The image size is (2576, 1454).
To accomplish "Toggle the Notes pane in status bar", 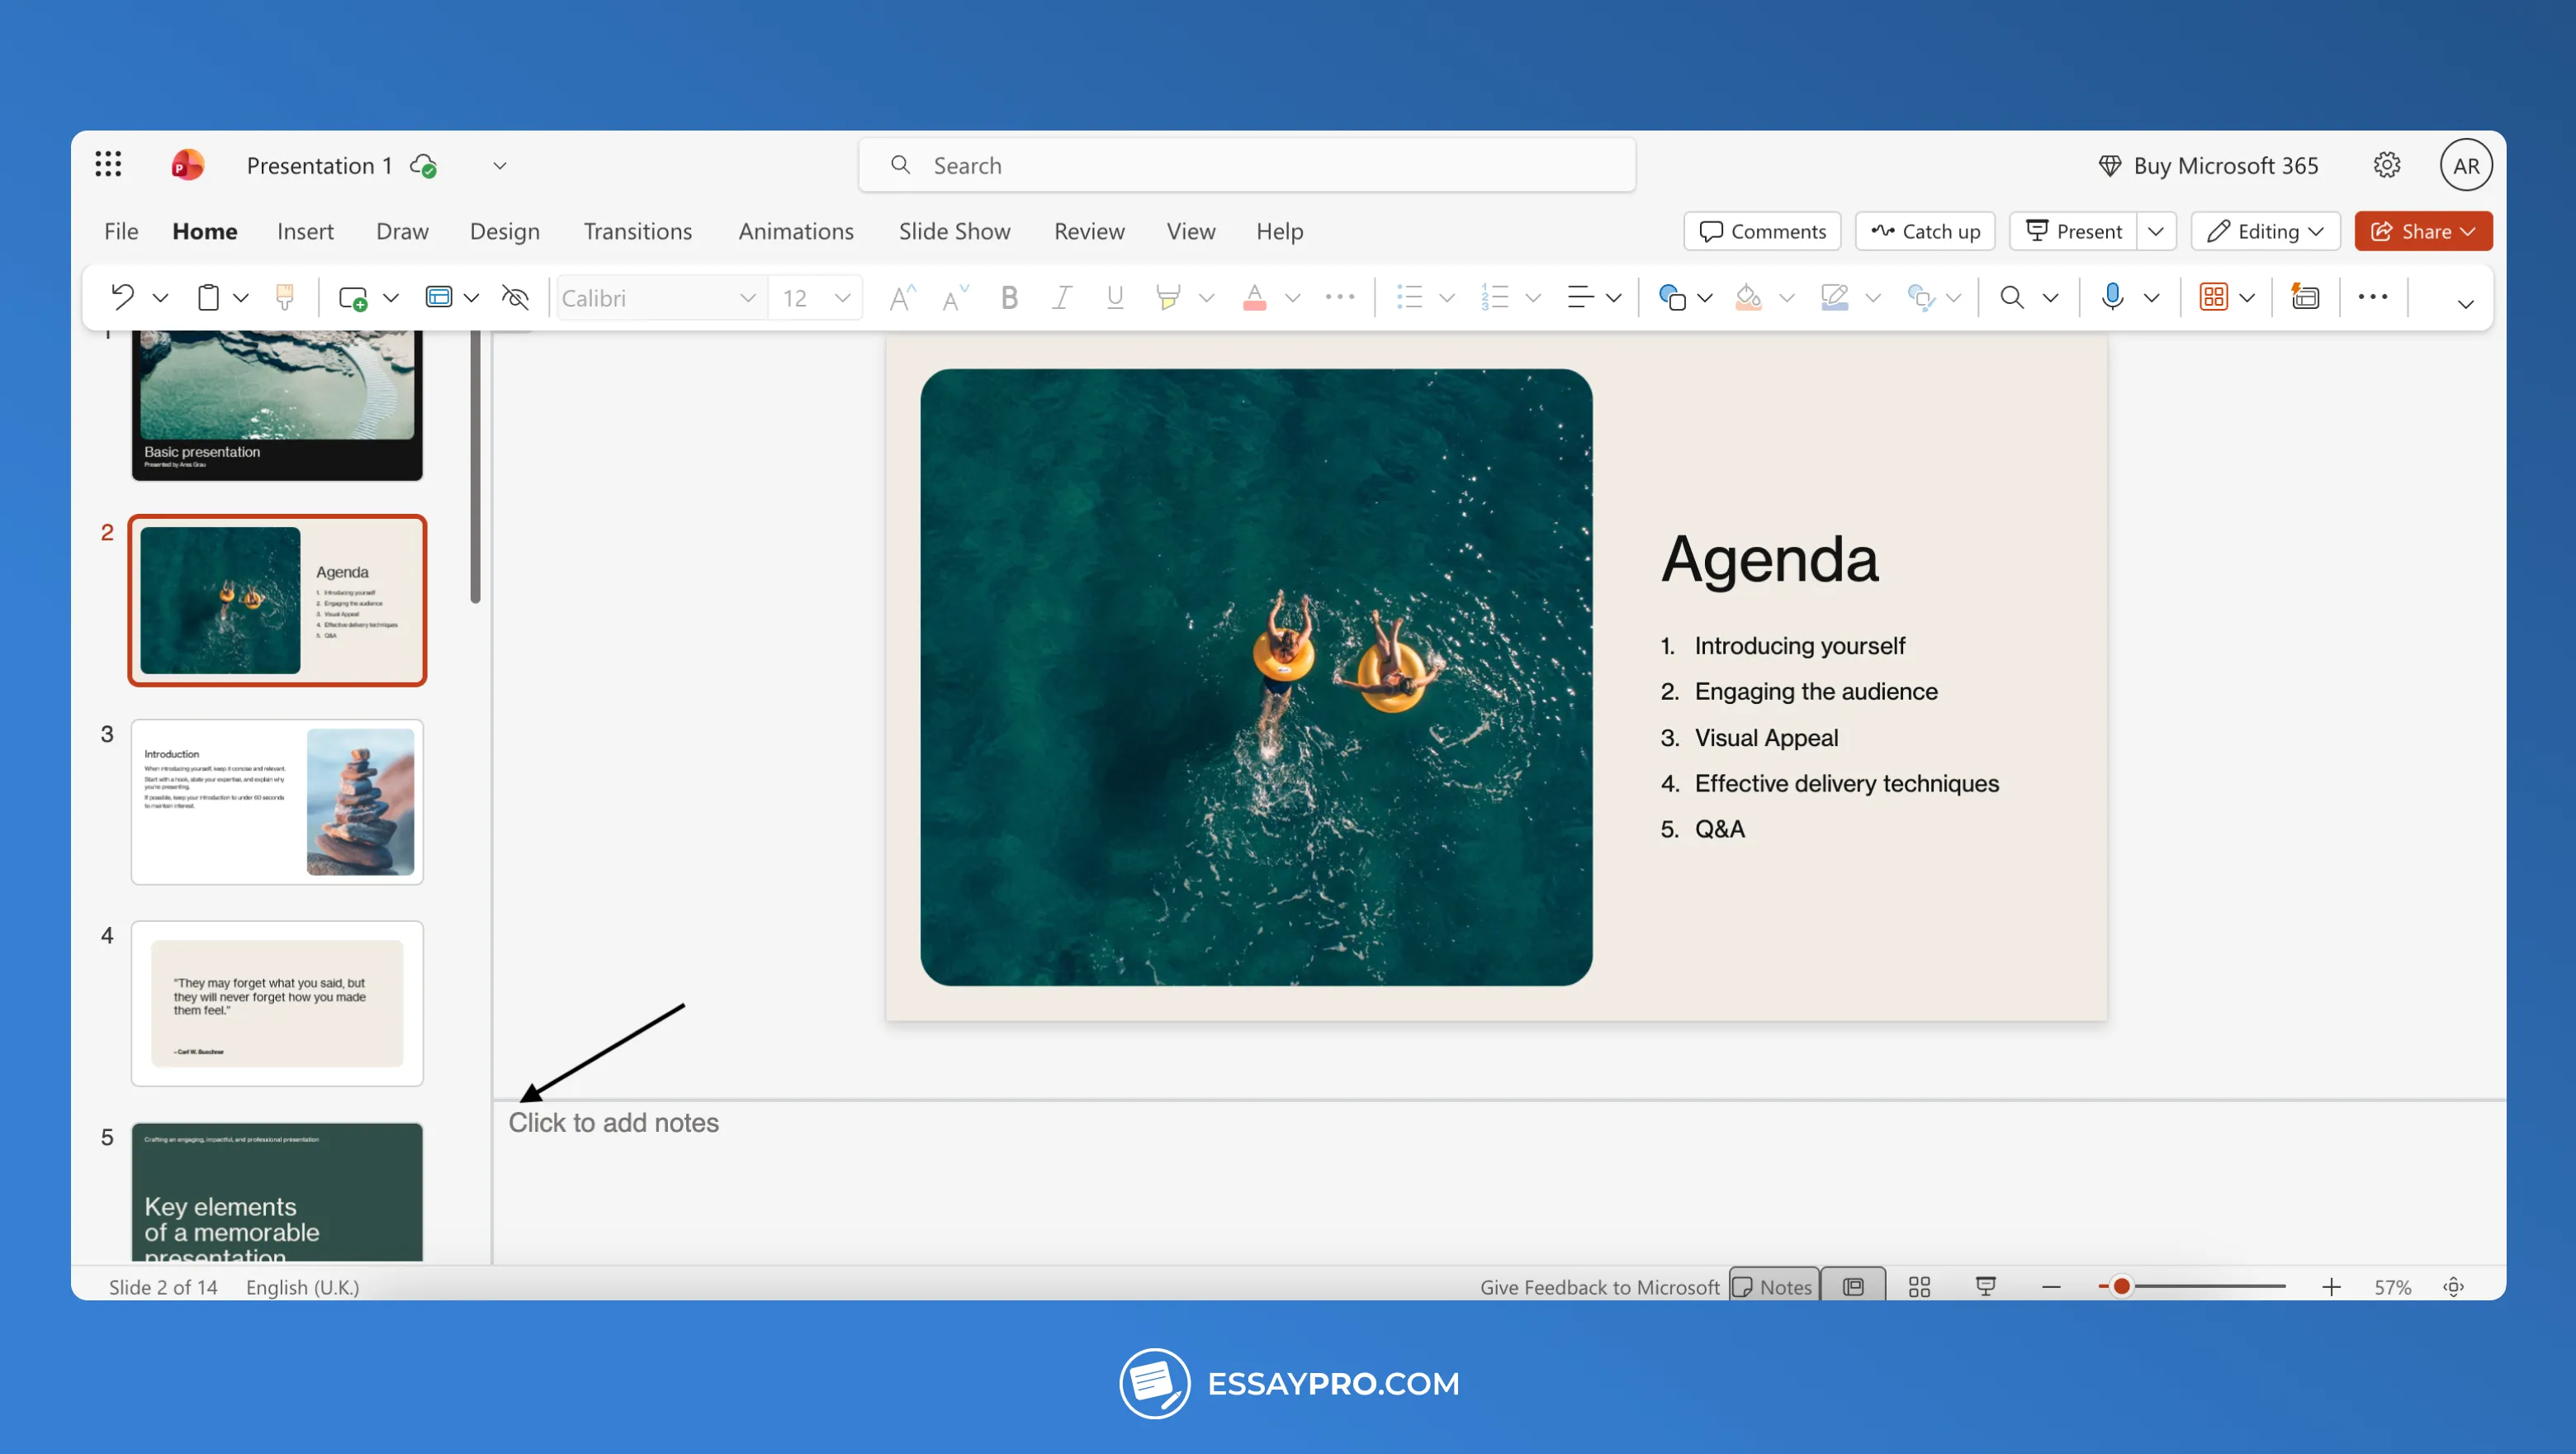I will (x=1773, y=1287).
